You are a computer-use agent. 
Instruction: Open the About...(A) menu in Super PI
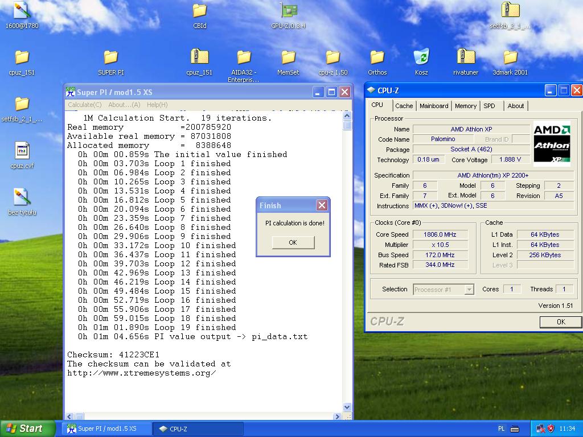pos(124,105)
